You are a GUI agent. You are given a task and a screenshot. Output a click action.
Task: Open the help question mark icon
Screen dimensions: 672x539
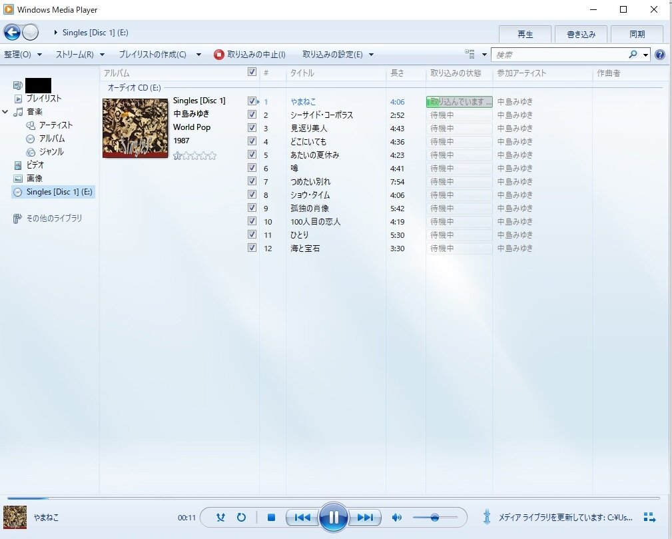click(660, 55)
